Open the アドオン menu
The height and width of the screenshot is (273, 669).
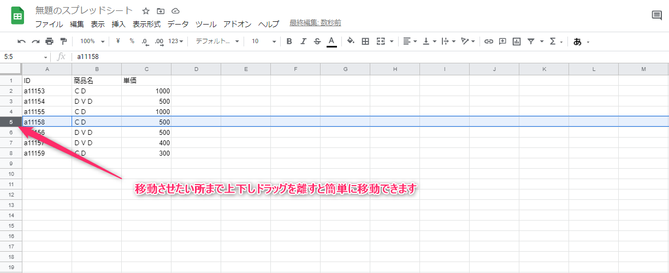[238, 24]
